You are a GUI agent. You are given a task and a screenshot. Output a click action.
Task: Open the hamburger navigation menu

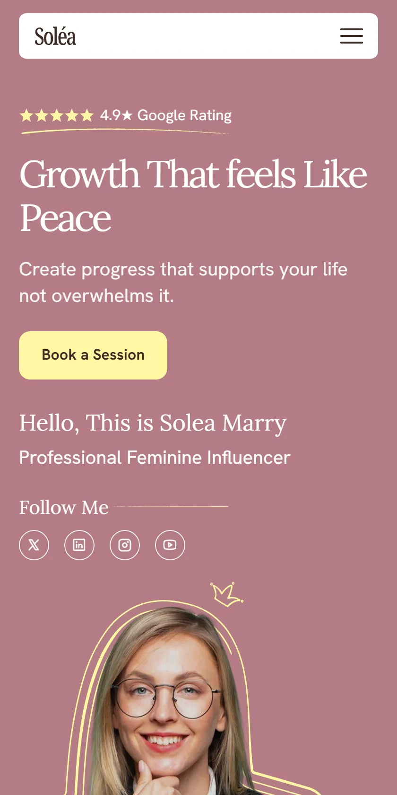352,36
